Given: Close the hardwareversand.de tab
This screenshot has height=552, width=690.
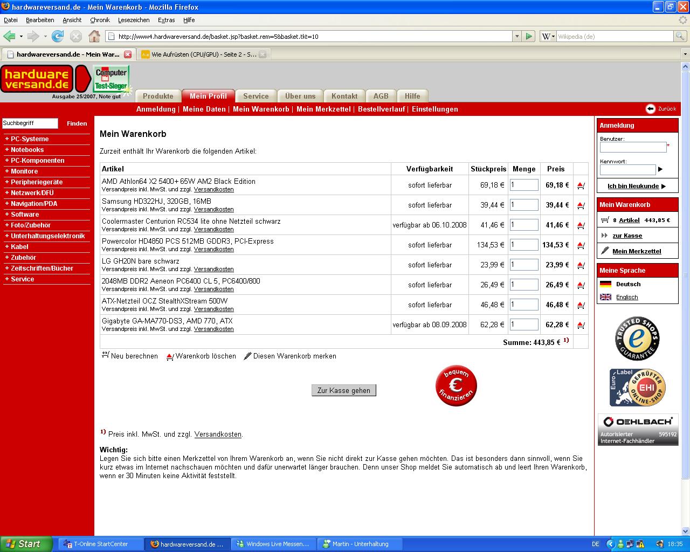Looking at the screenshot, I should point(128,54).
